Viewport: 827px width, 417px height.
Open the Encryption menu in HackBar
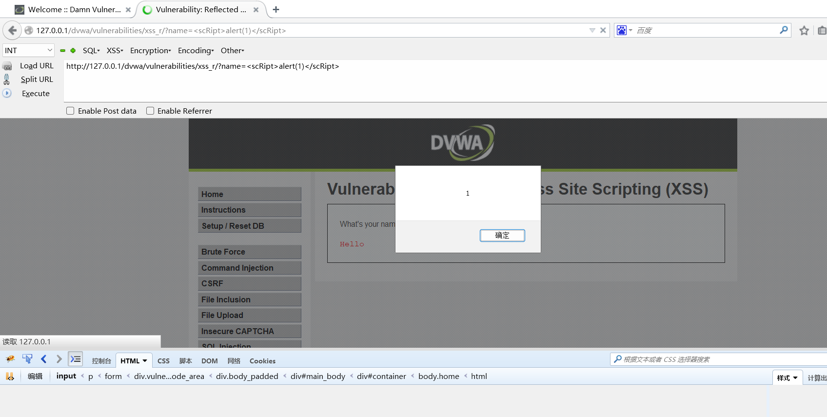point(151,50)
